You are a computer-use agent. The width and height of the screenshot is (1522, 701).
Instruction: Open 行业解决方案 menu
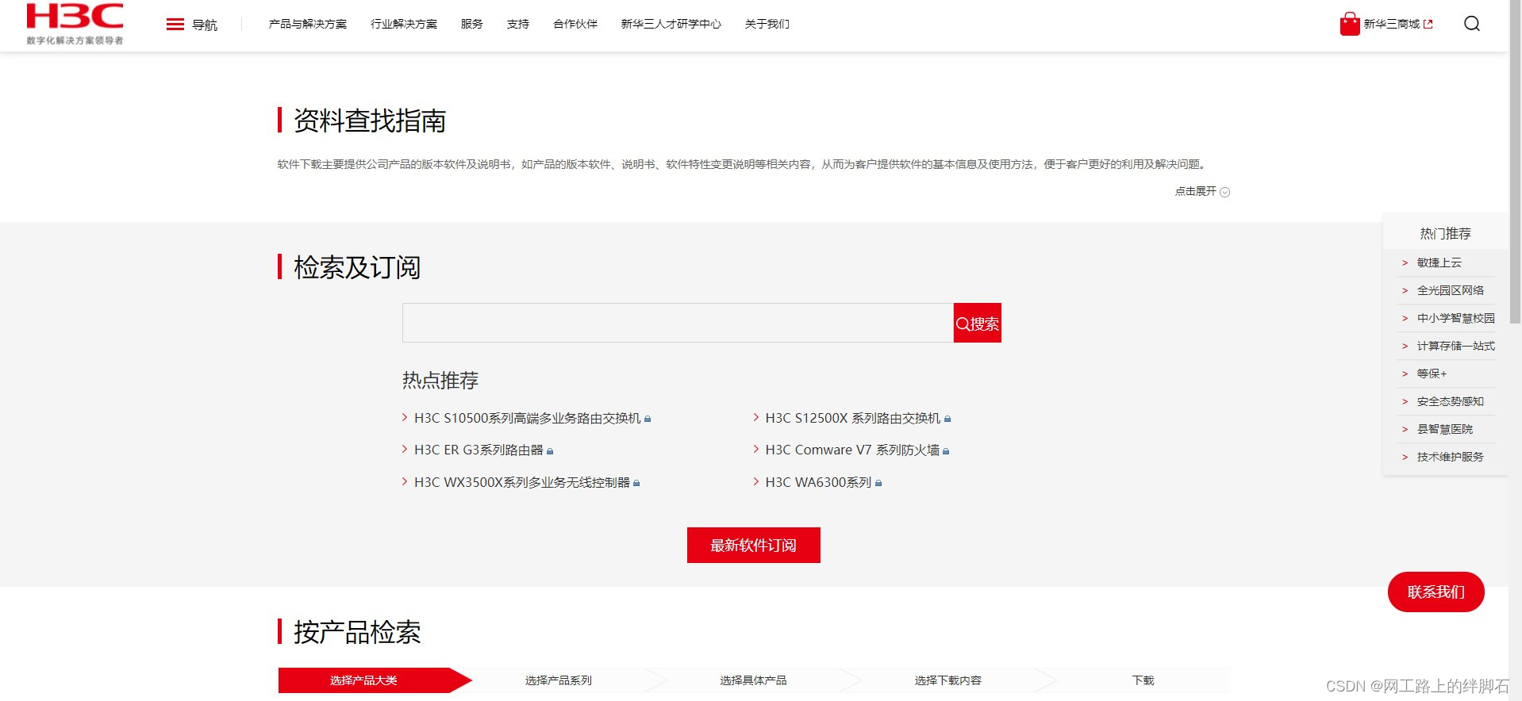pyautogui.click(x=404, y=25)
